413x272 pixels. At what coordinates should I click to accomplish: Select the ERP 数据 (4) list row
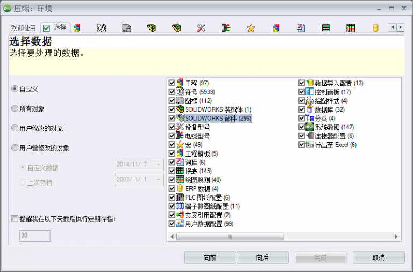pyautogui.click(x=202, y=189)
